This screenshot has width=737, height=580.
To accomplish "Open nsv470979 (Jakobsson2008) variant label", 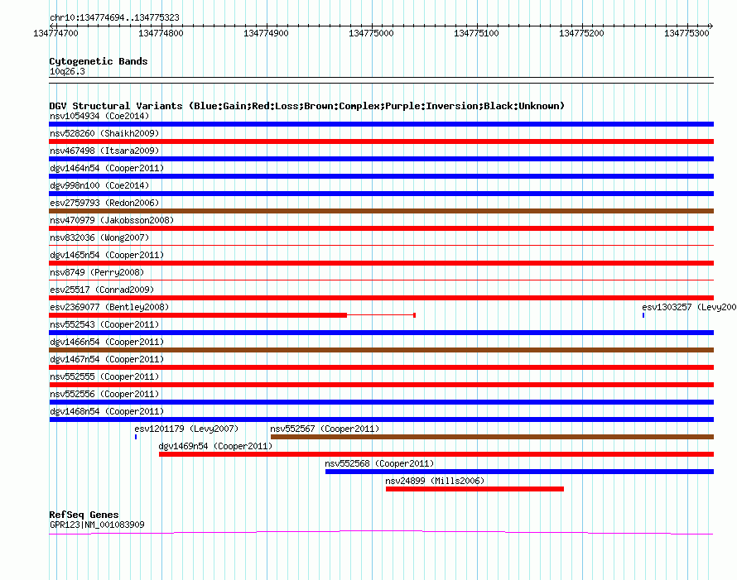I will (x=112, y=220).
